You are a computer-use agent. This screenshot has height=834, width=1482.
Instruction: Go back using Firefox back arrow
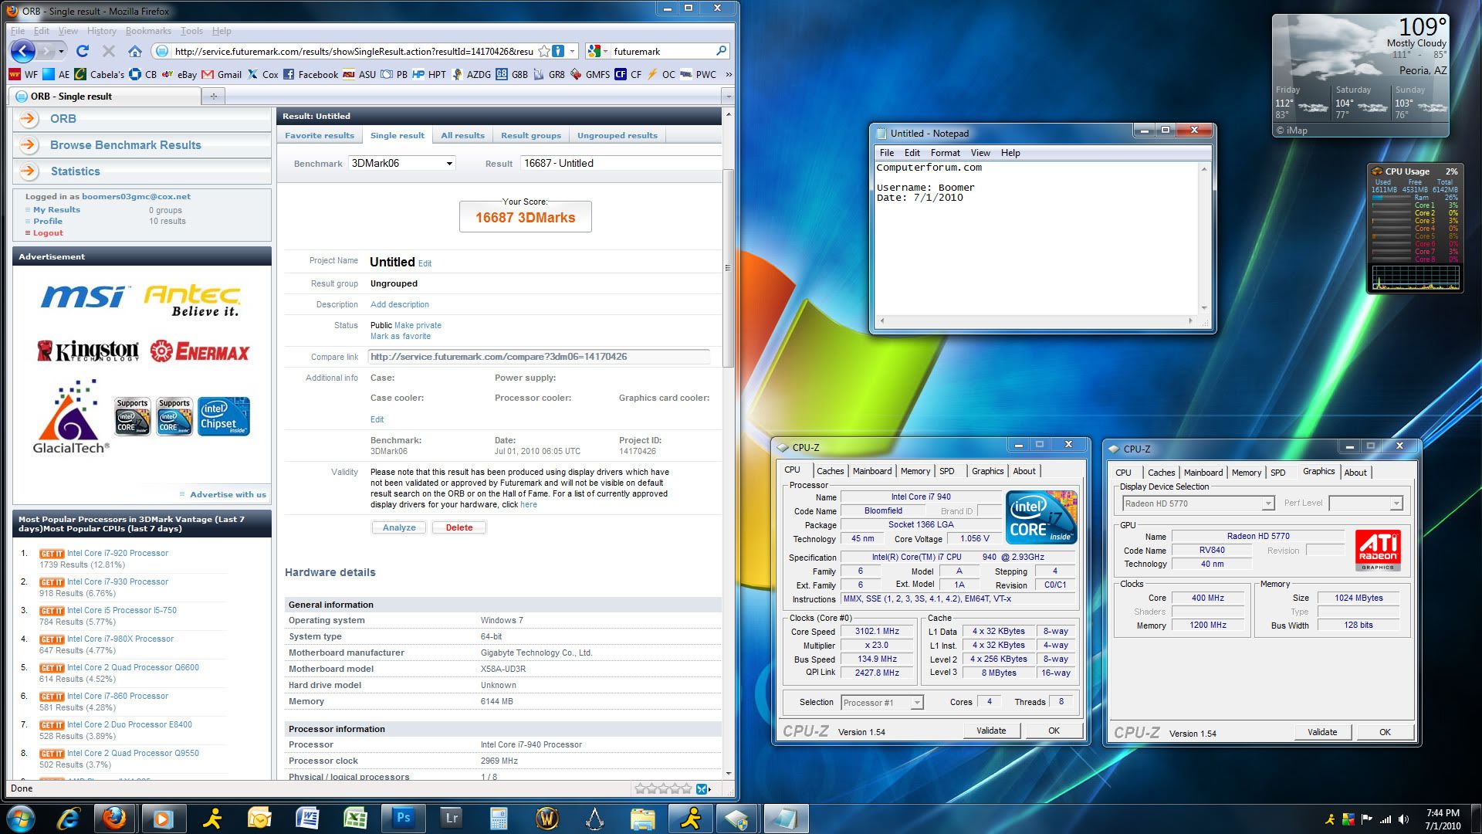tap(23, 52)
